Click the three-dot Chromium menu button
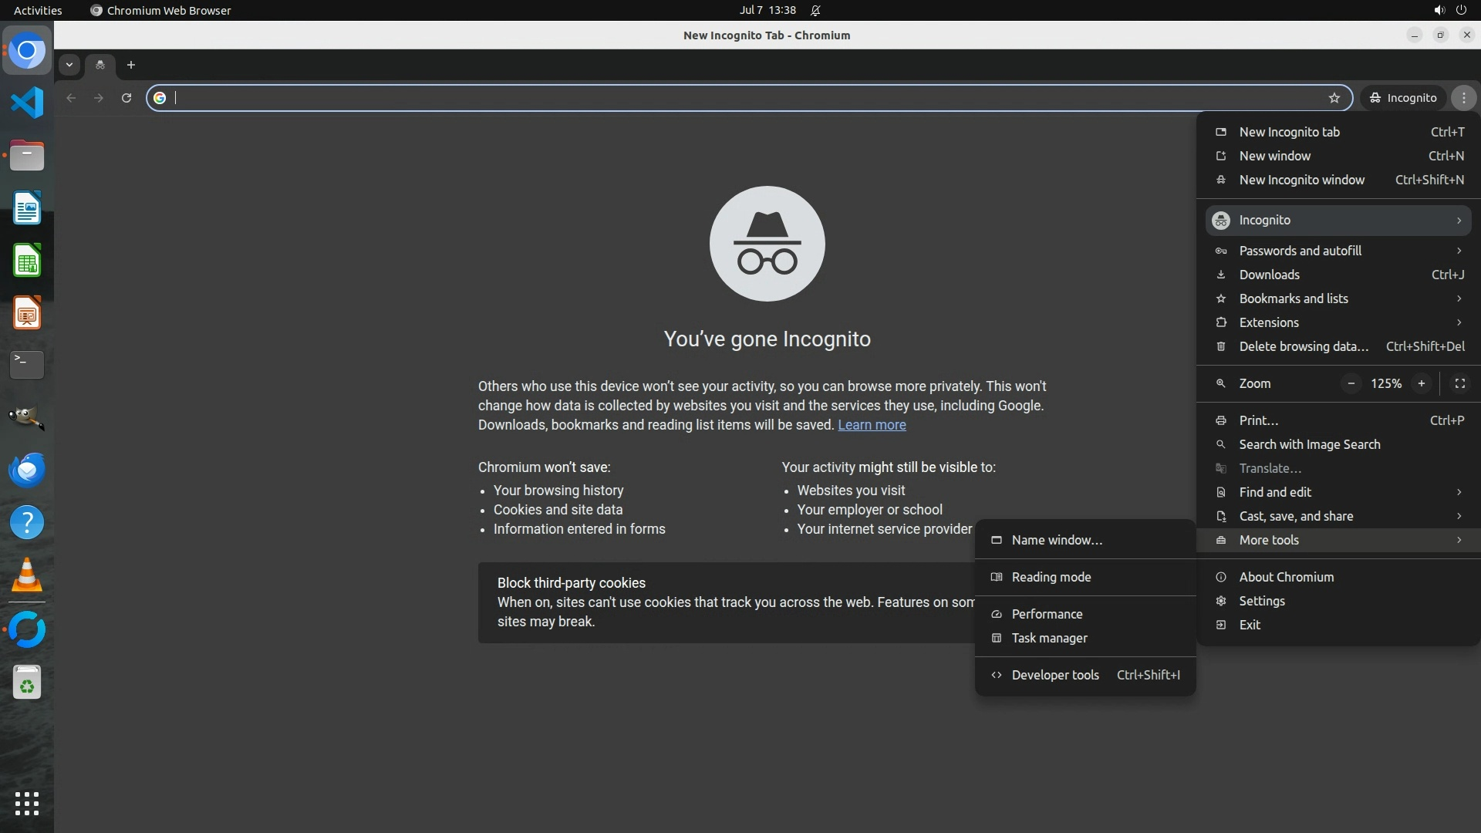The image size is (1481, 833). (x=1463, y=98)
